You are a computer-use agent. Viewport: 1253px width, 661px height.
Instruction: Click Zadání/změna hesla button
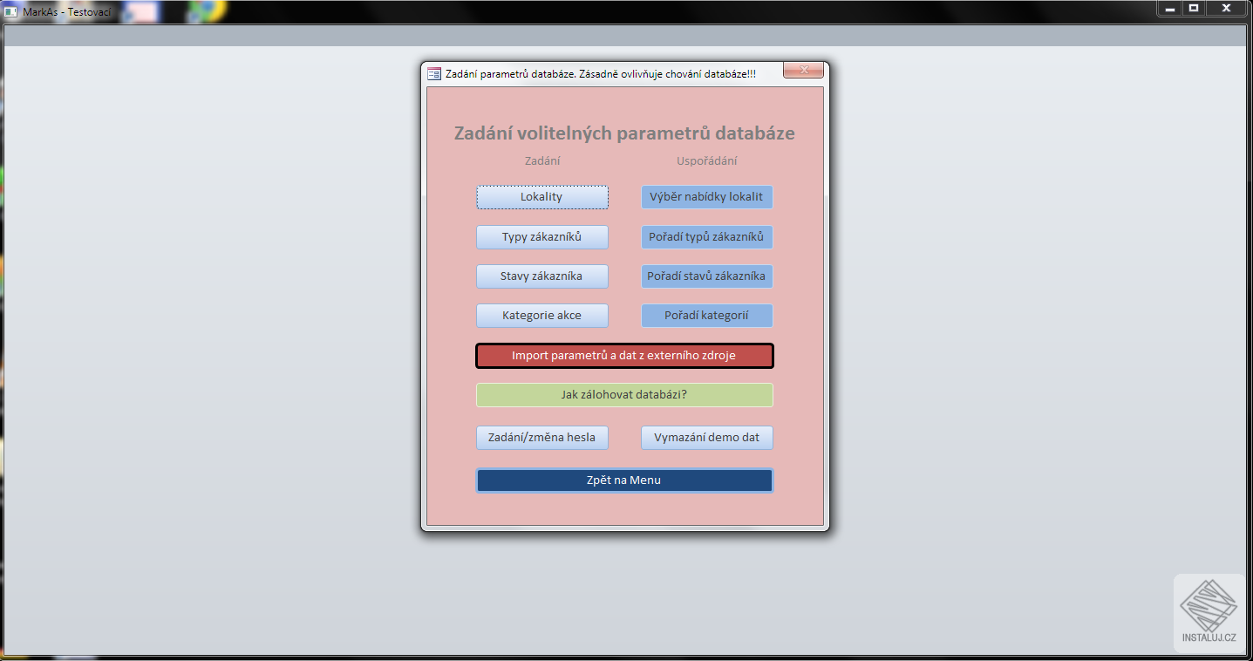[541, 438]
